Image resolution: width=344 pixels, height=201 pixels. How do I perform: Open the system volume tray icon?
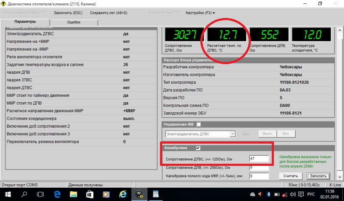click(x=293, y=194)
